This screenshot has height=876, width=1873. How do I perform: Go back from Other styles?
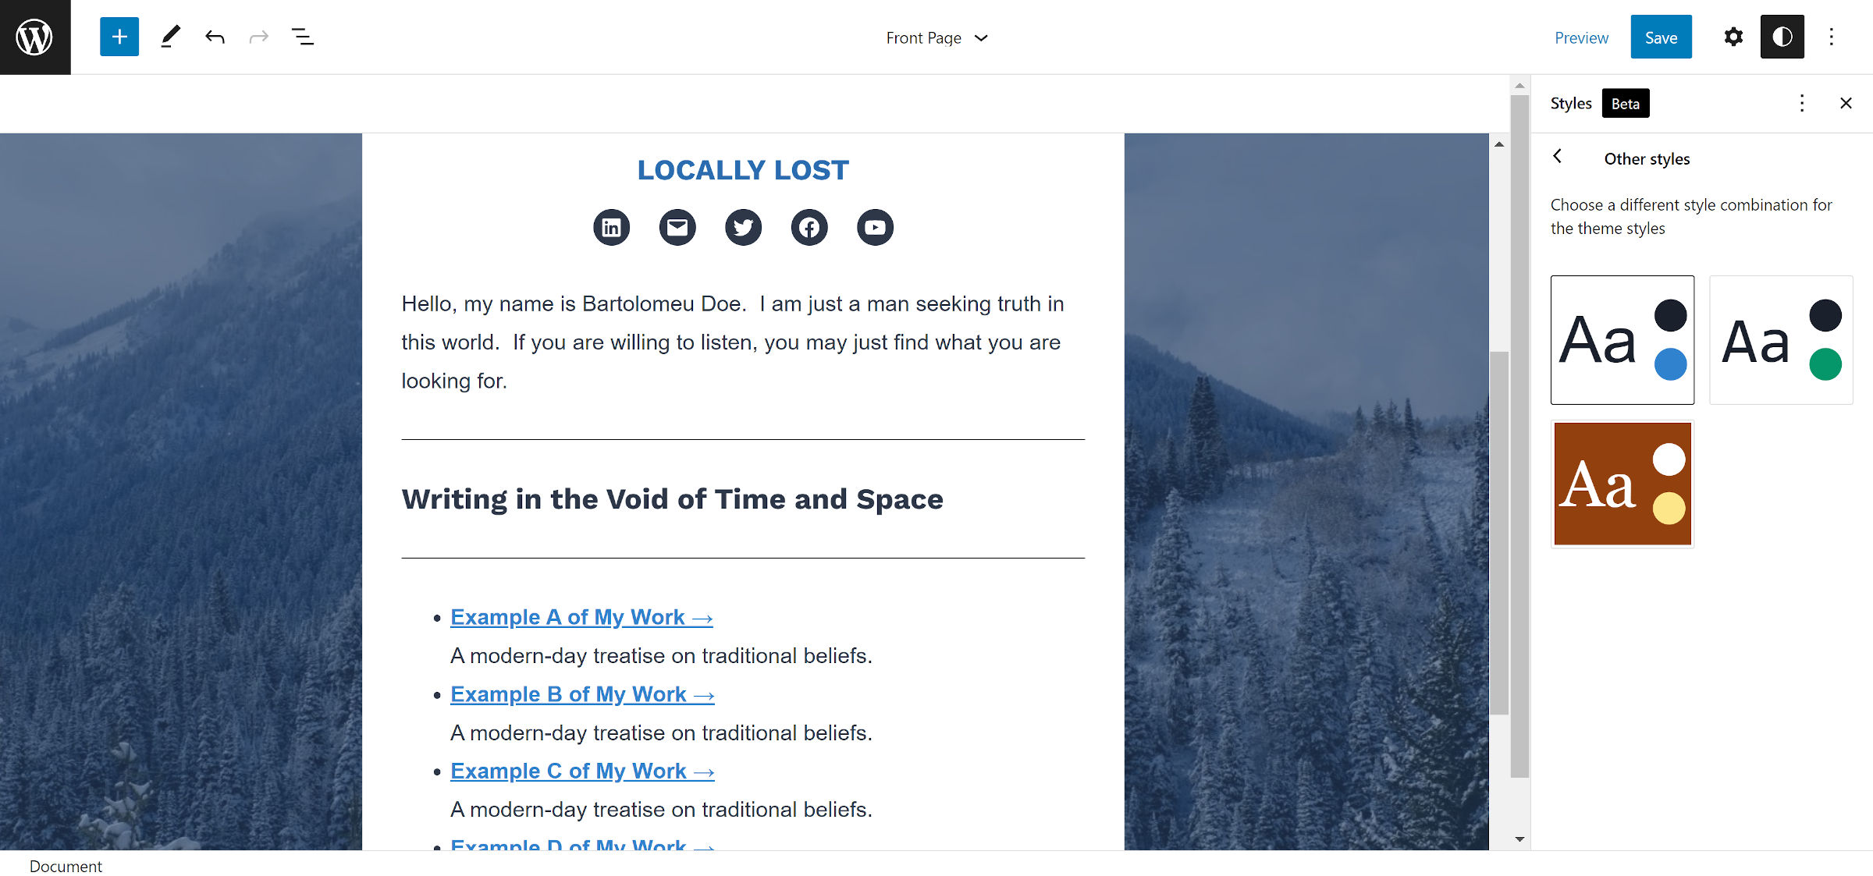click(1558, 157)
